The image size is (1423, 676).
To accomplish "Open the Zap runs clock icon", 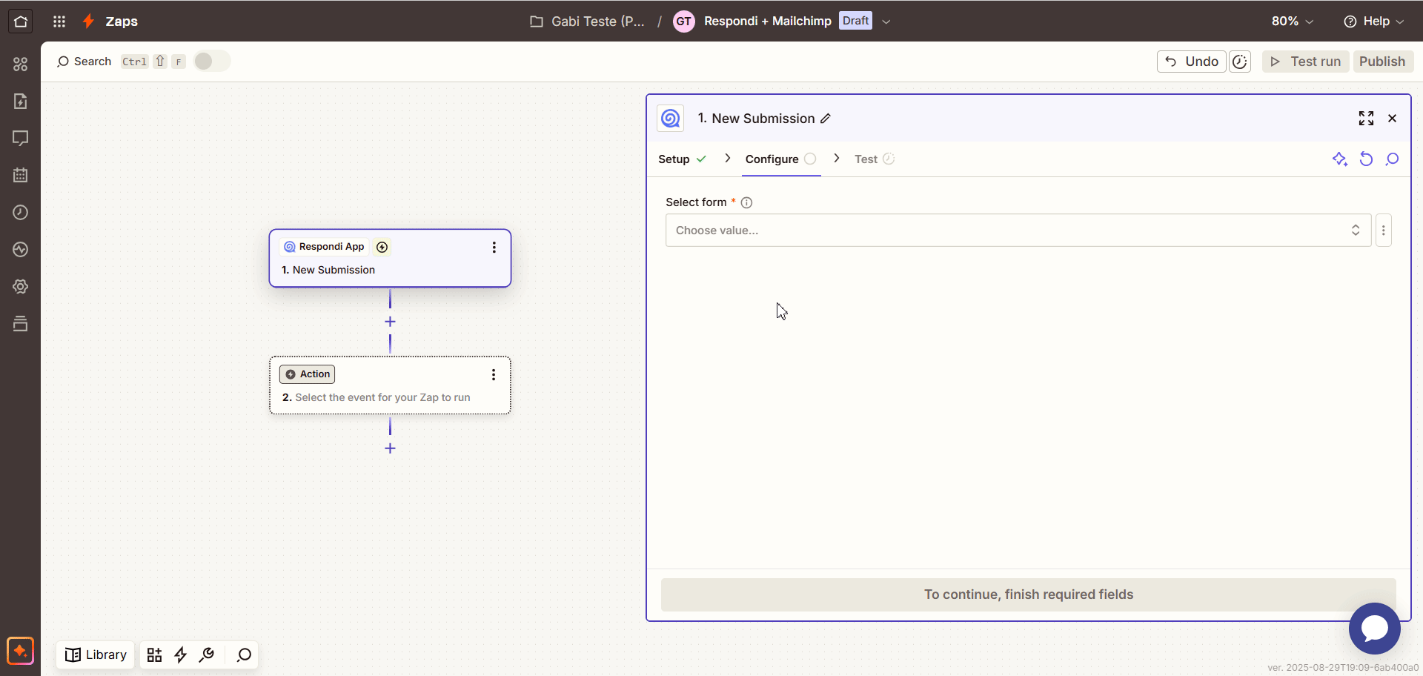I will point(21,213).
